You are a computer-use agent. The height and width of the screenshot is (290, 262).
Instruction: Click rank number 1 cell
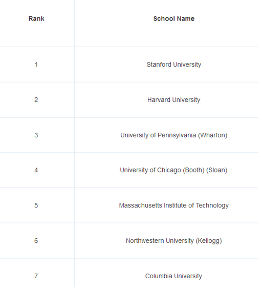pos(36,65)
